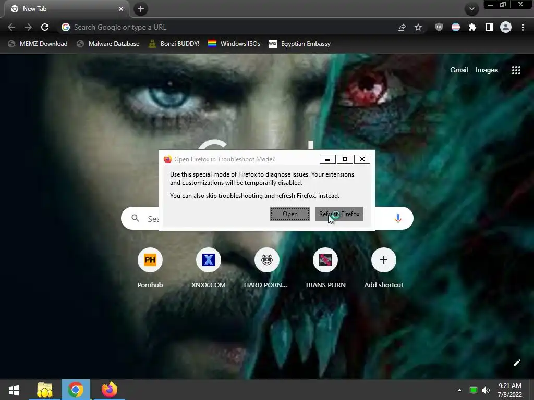
Task: Show hidden system tray icons
Action: (459, 390)
